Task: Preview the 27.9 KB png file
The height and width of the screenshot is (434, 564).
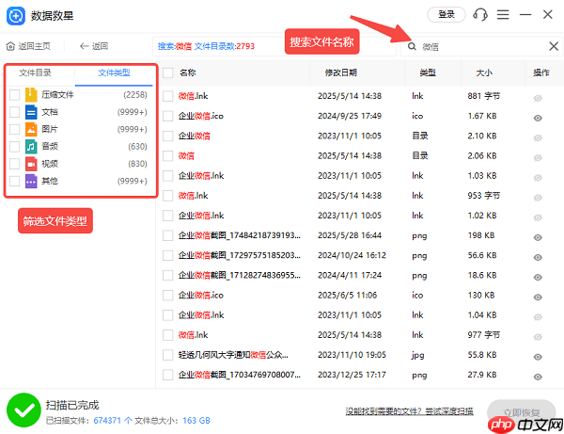Action: point(538,377)
